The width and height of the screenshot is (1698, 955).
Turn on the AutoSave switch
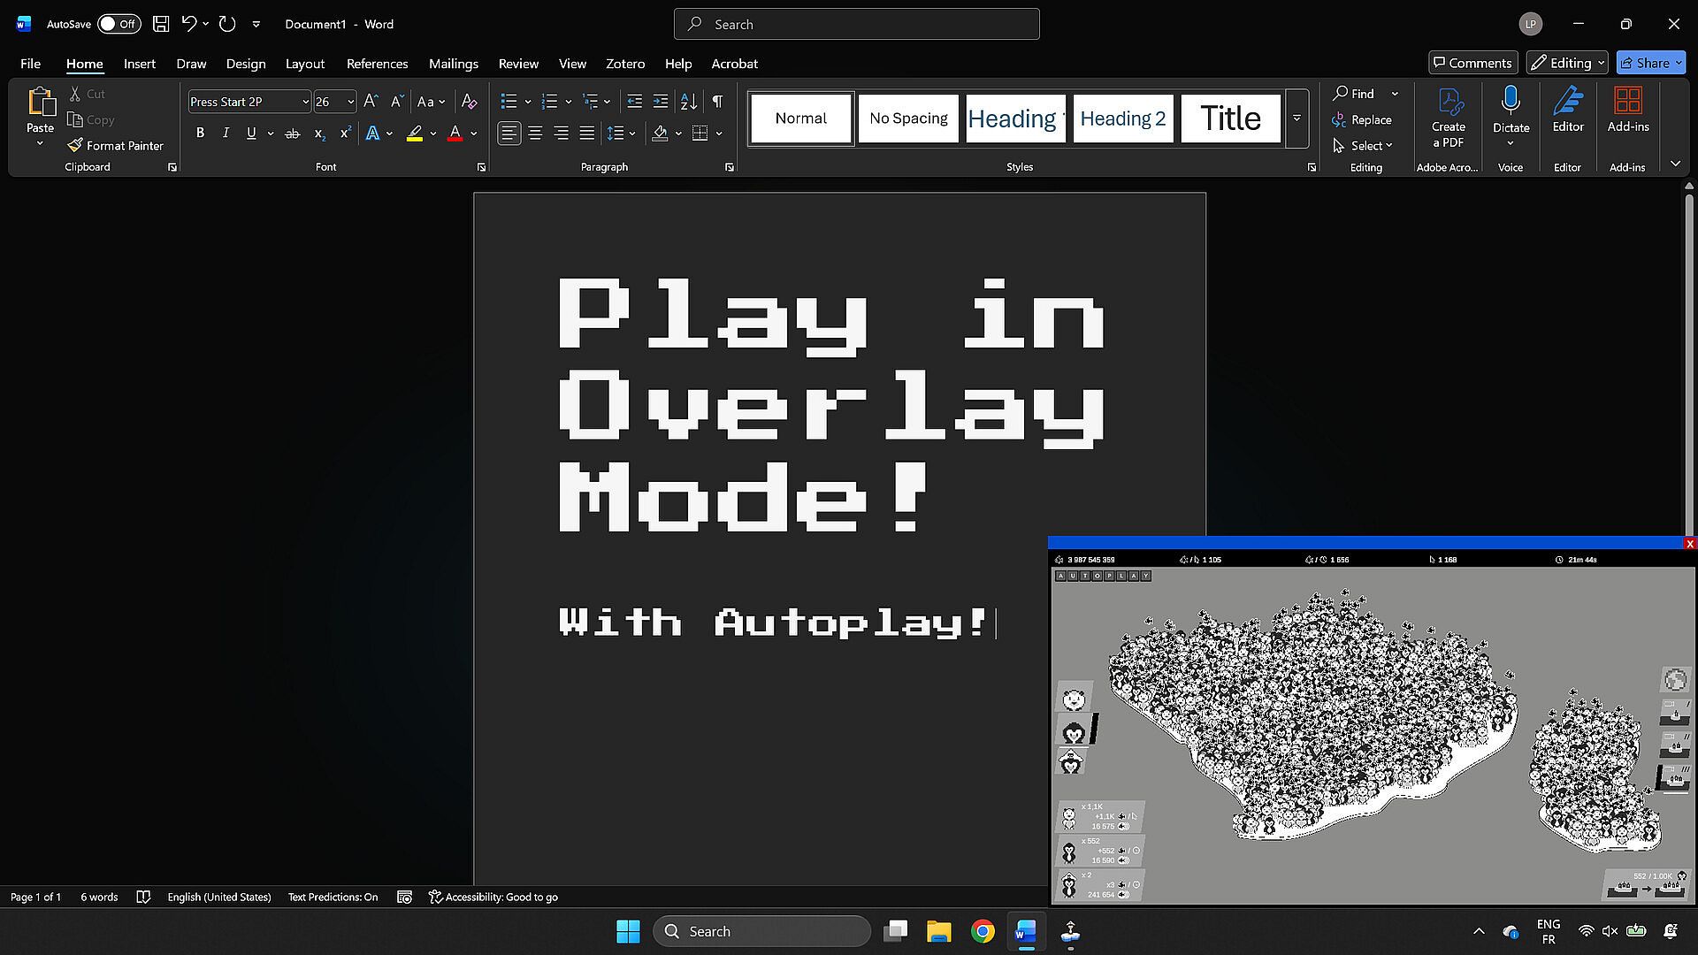pyautogui.click(x=119, y=24)
